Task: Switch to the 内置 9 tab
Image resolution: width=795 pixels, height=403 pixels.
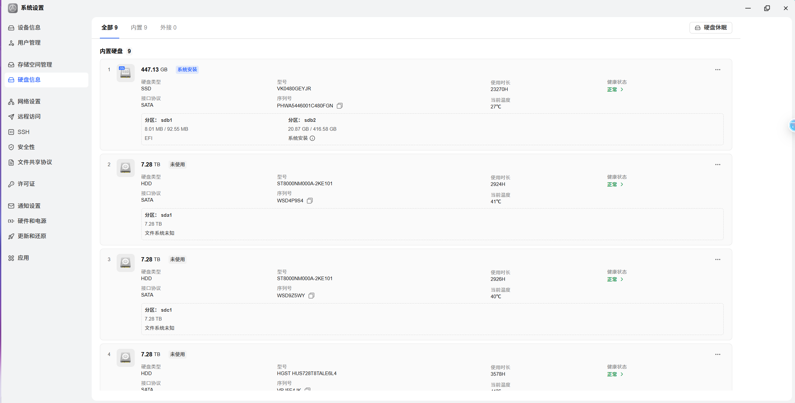Action: tap(139, 28)
